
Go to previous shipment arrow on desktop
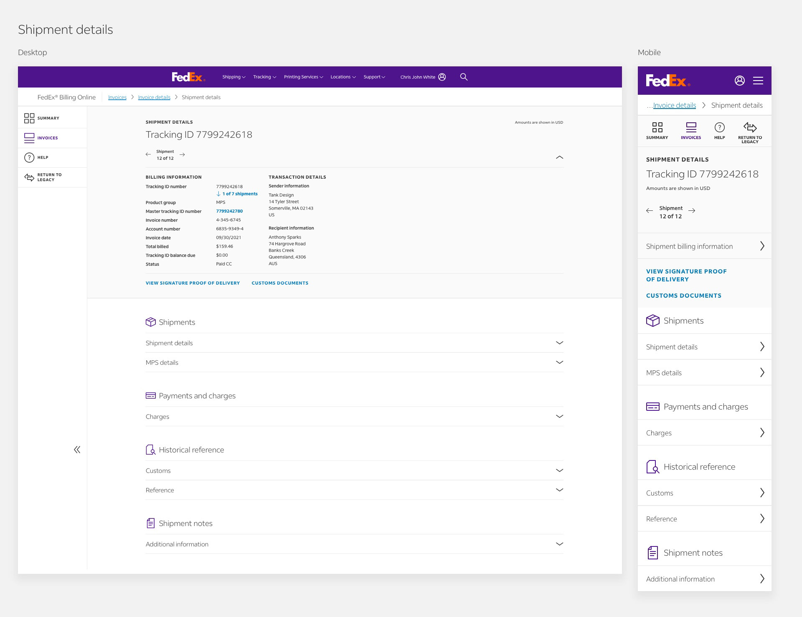(148, 154)
